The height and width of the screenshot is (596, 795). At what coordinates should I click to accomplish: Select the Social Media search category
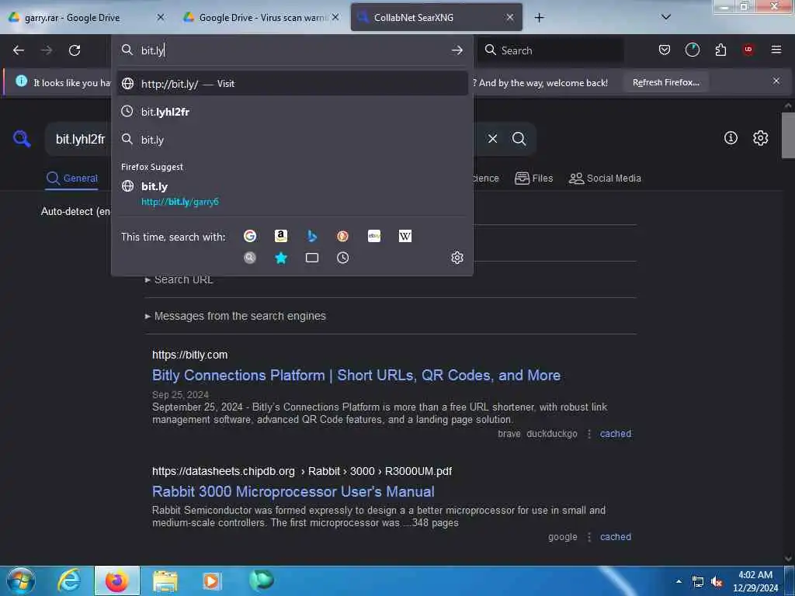(605, 178)
